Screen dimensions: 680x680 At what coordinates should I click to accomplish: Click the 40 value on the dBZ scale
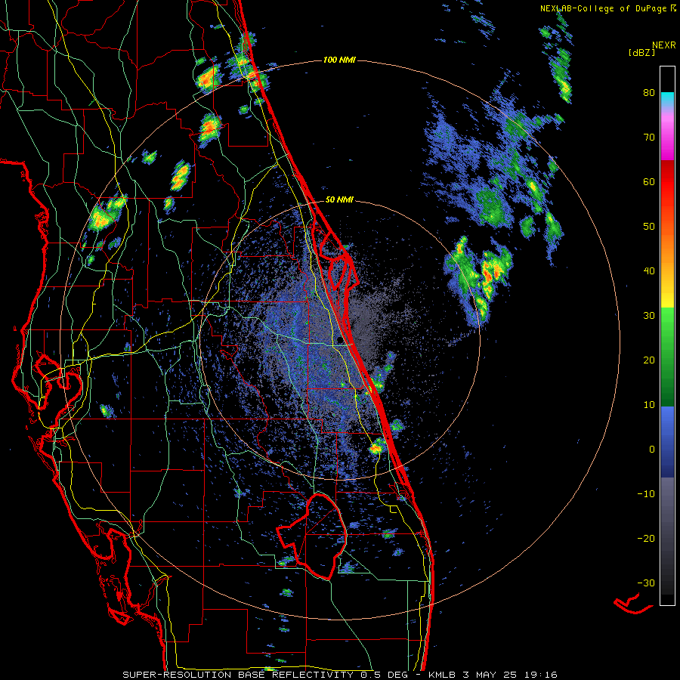(649, 271)
